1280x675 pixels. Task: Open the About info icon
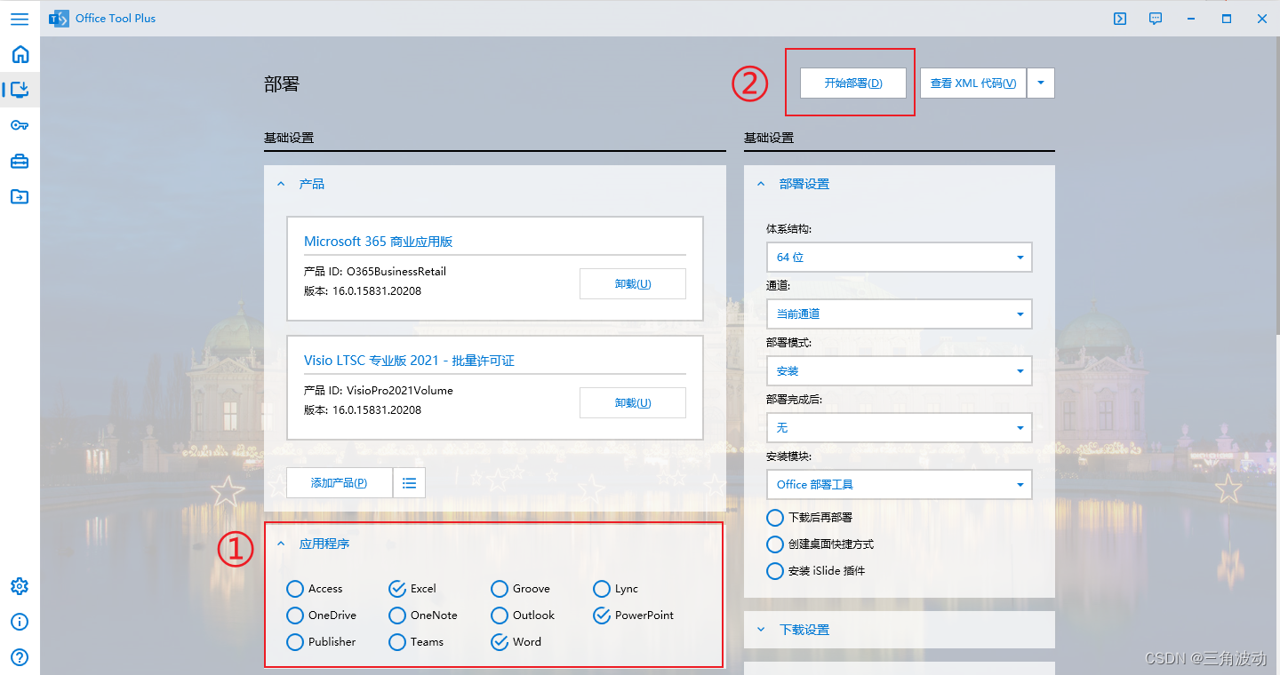pos(20,622)
